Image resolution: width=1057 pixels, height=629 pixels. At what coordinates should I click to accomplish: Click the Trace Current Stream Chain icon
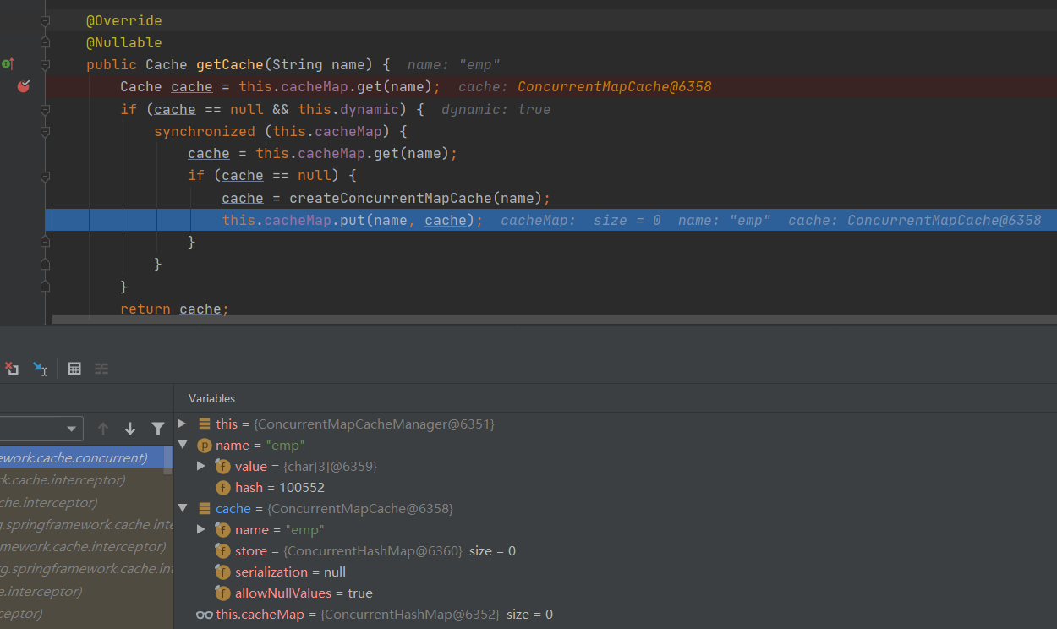101,369
